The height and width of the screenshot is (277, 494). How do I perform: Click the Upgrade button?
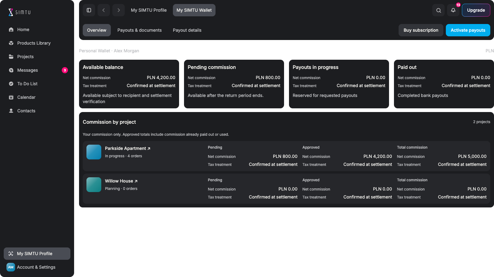coord(476,10)
